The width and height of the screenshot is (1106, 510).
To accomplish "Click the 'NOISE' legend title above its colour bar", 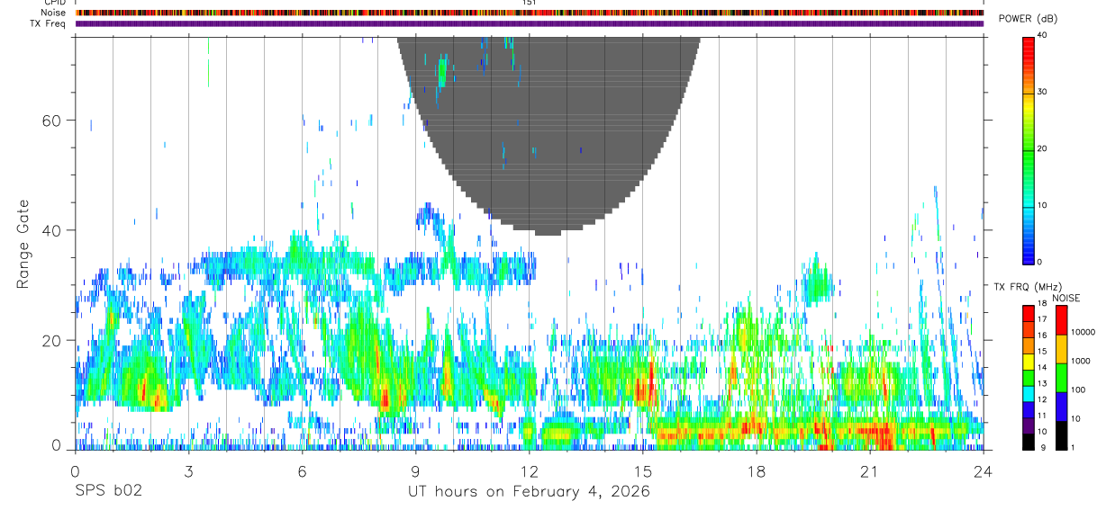I will coord(1065,298).
